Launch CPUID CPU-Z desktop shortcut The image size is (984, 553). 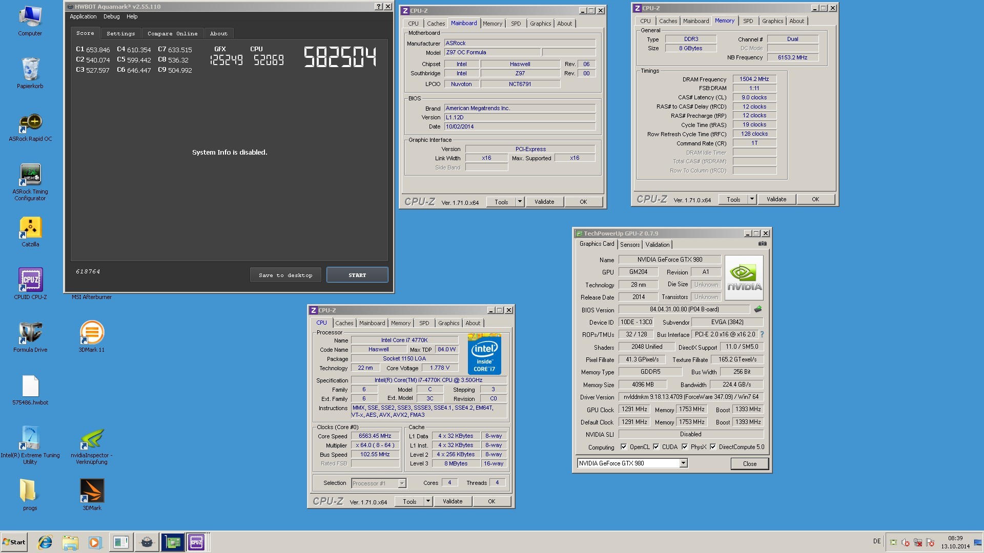click(x=30, y=284)
